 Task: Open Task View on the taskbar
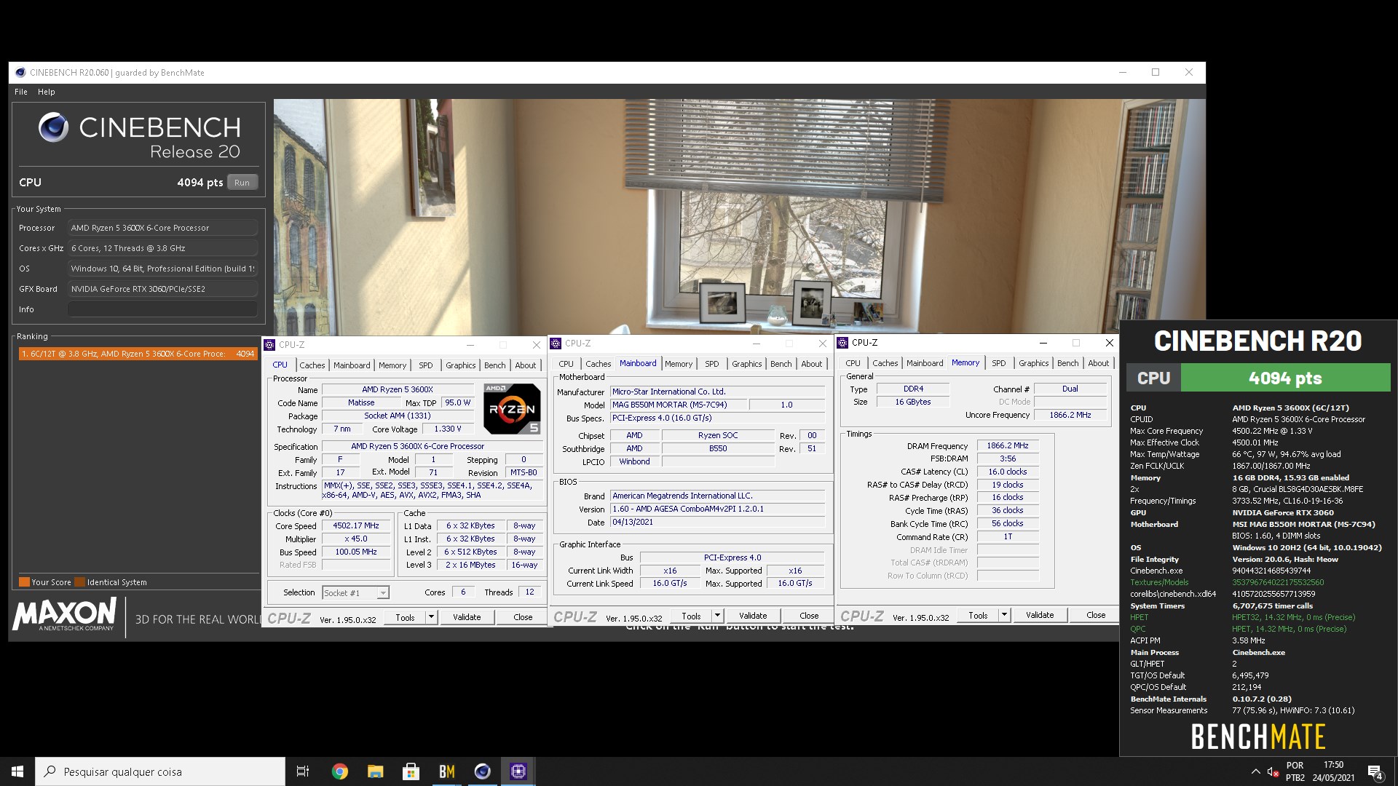click(x=303, y=771)
